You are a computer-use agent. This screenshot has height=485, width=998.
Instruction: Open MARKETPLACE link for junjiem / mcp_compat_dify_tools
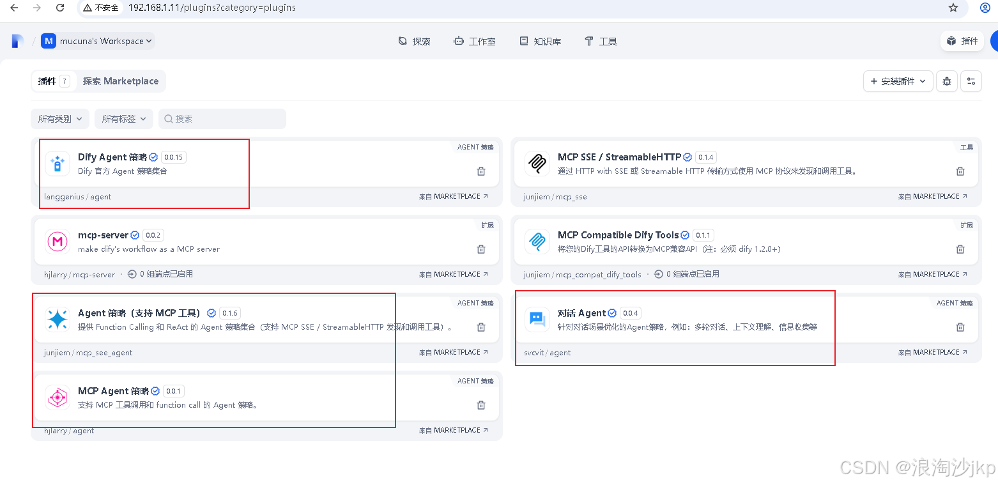tap(933, 275)
